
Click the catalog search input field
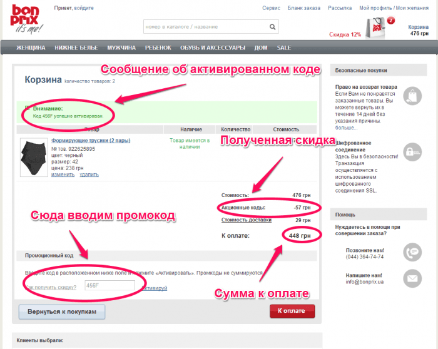tap(206, 27)
